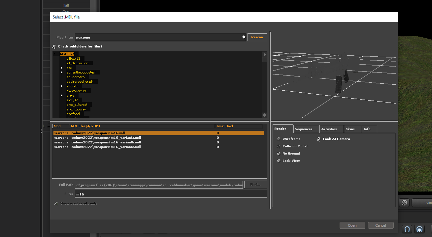This screenshot has height=237, width=432.
Task: Expand the alaxe folder
Action: pyautogui.click(x=61, y=95)
